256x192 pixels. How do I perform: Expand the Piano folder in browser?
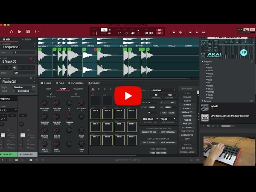[x=207, y=86]
